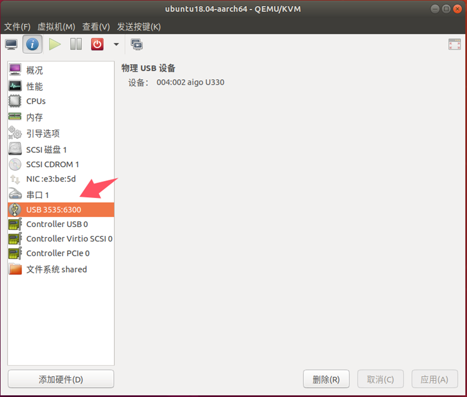Screen dimensions: 467x397
Task: Open the 虚拟机(M) menu
Action: click(56, 27)
